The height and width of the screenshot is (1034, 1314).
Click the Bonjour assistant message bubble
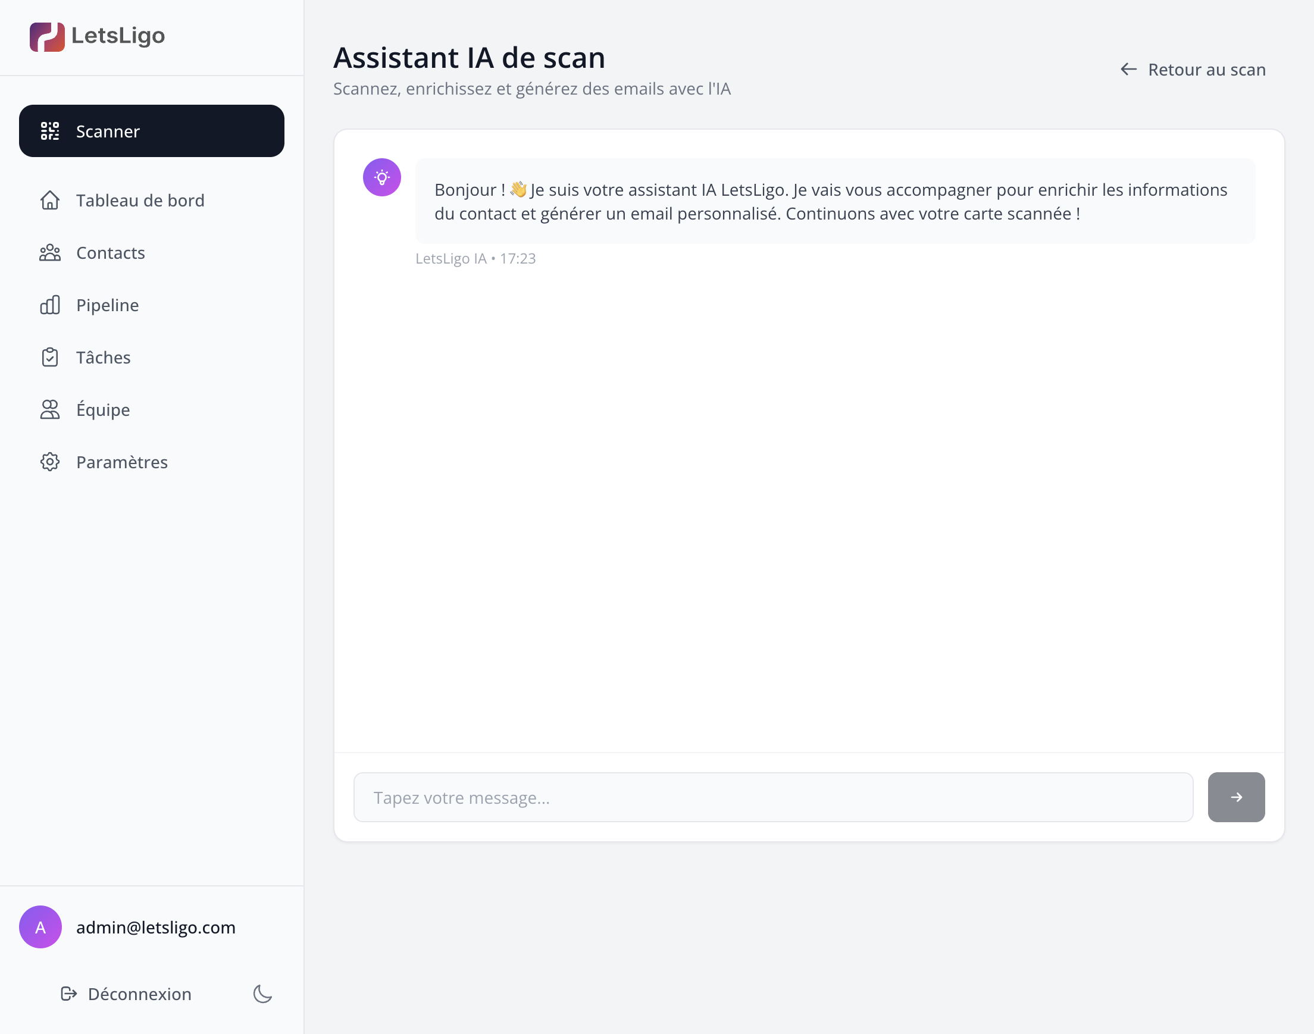(835, 201)
